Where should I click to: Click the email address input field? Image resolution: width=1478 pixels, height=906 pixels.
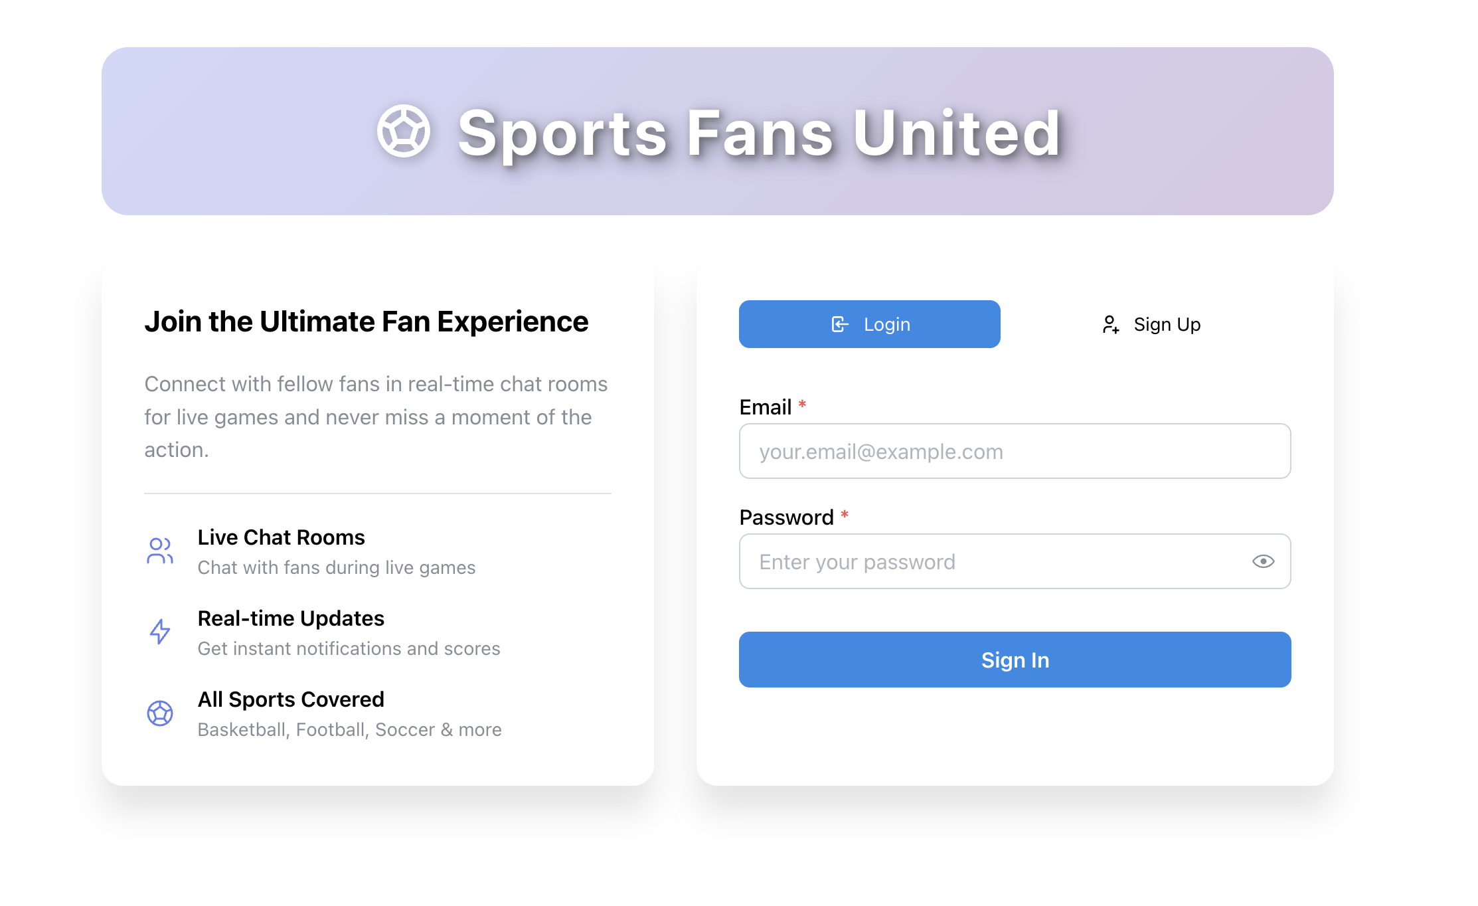pos(1015,451)
